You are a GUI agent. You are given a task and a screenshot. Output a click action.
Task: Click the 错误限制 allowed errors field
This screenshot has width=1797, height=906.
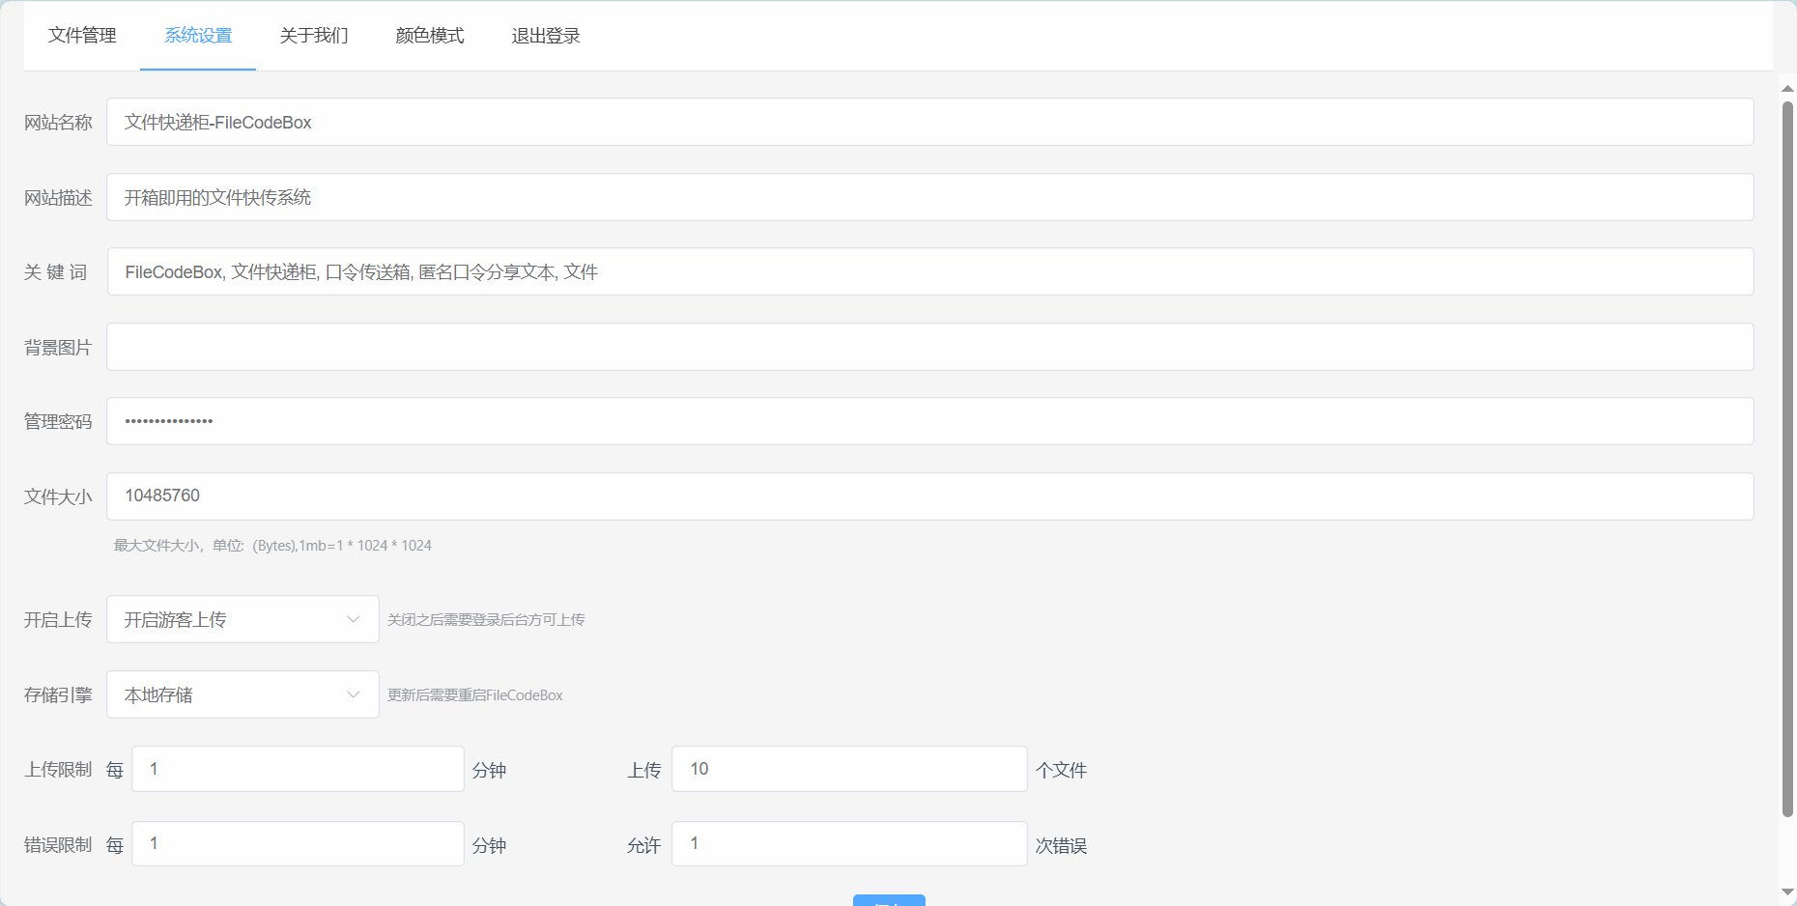tap(849, 843)
